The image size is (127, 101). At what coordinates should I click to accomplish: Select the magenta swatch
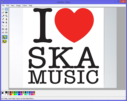(21, 94)
